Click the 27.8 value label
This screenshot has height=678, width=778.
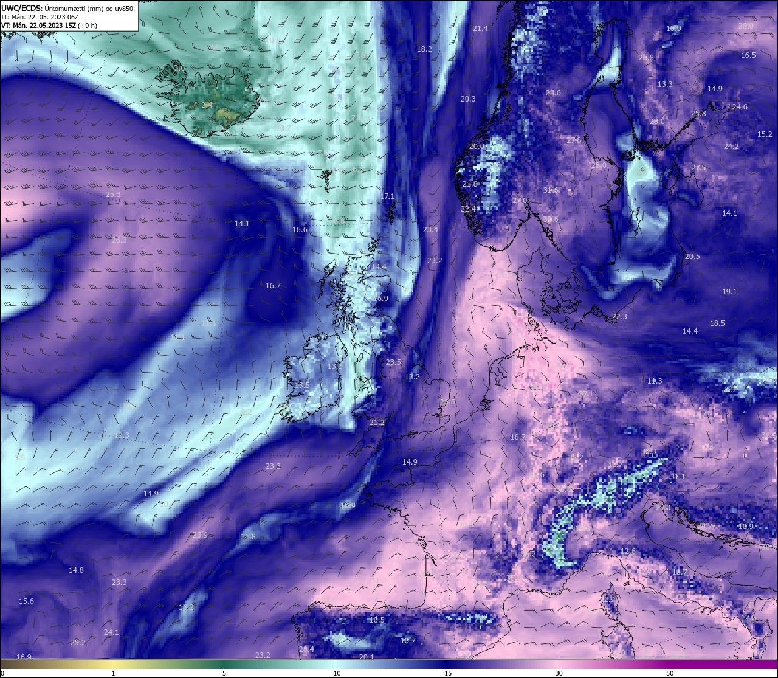[x=573, y=140]
